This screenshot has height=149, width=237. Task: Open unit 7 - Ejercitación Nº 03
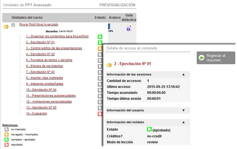[x=40, y=72]
